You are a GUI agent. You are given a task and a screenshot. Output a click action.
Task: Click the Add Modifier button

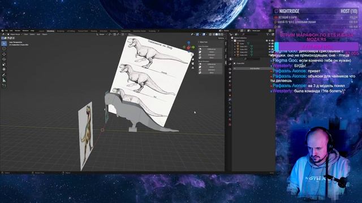point(255,69)
